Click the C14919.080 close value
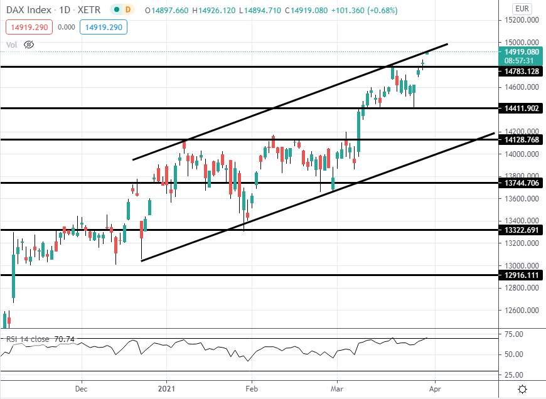The image size is (546, 399). [x=306, y=10]
